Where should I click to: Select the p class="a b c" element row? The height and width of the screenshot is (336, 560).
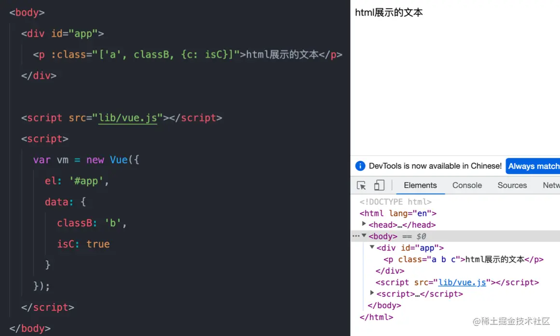point(463,260)
